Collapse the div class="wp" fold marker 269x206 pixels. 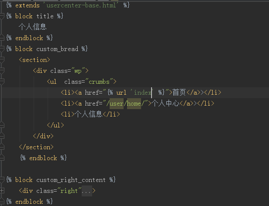(2, 71)
